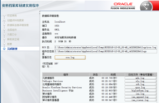Image resolution: width=159 pixels, height=103 pixels.
Task: Click the RCU log path field
Action: pyautogui.click(x=106, y=47)
